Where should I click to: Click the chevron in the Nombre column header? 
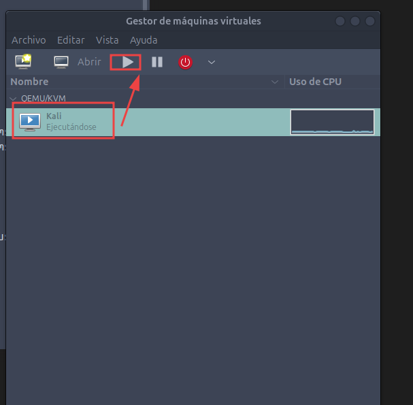pyautogui.click(x=275, y=82)
